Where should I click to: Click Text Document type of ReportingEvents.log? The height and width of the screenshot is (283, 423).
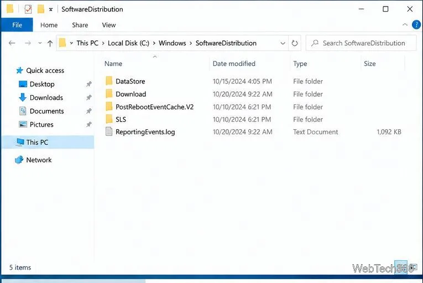tap(315, 132)
